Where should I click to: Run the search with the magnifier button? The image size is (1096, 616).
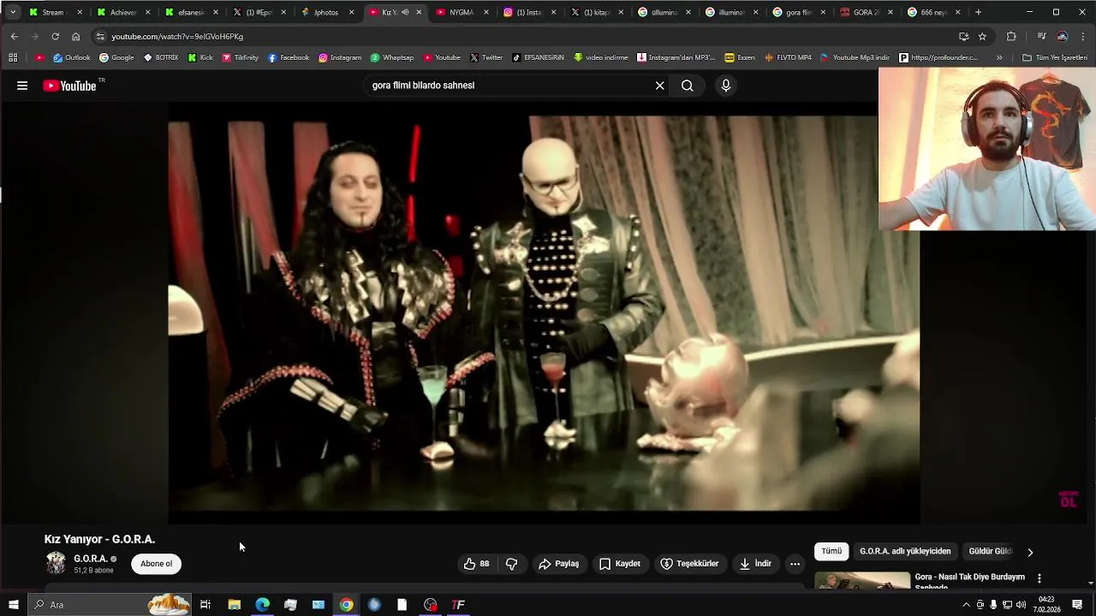(687, 86)
